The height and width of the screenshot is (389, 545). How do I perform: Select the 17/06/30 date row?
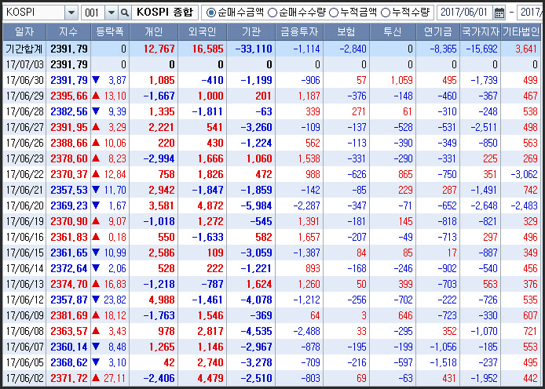pos(272,80)
